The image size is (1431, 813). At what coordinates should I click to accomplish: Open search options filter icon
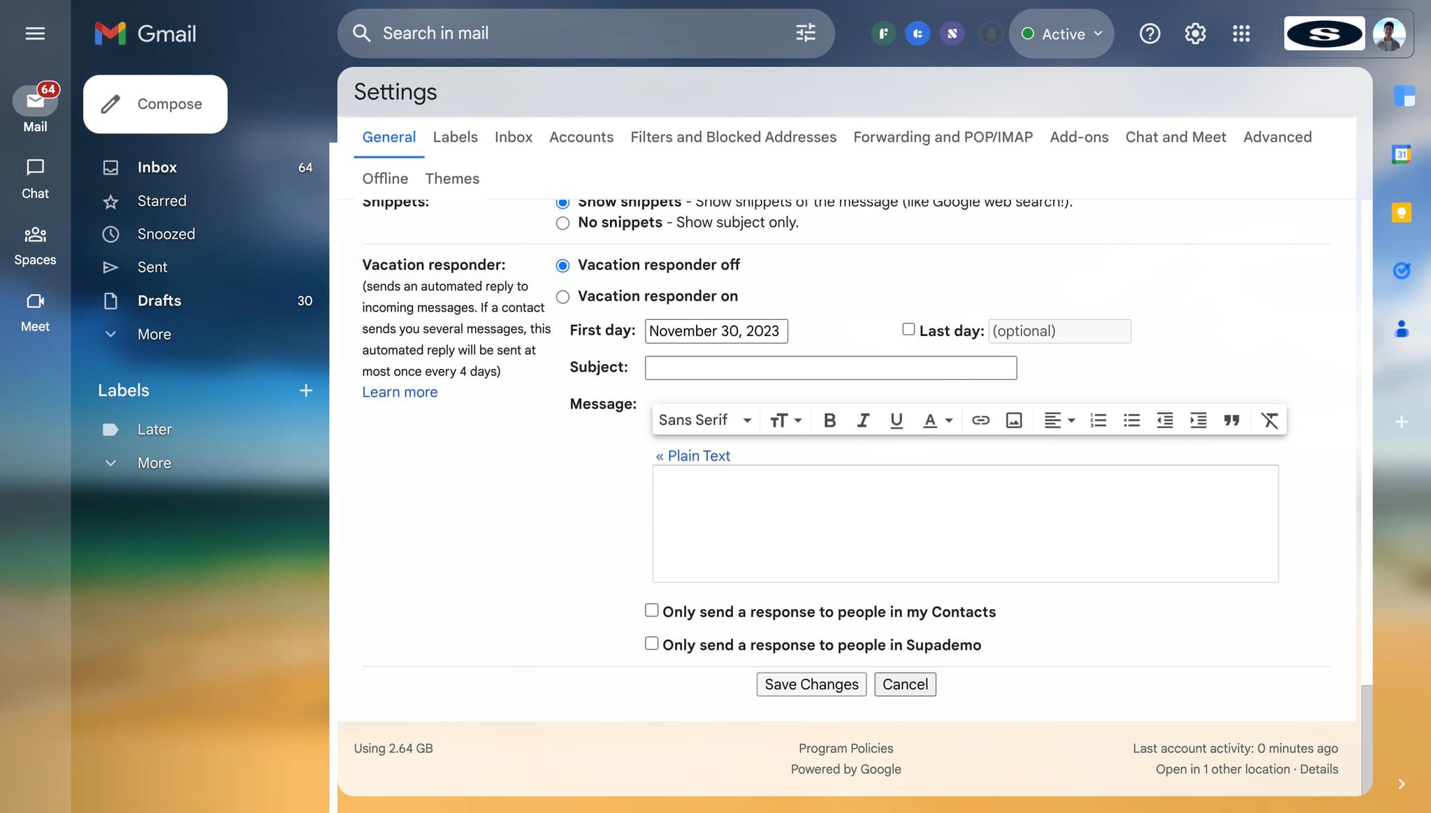coord(806,33)
